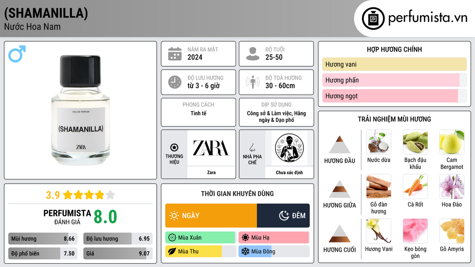
Task: Open the Cà Rốt note image
Action: [415, 187]
